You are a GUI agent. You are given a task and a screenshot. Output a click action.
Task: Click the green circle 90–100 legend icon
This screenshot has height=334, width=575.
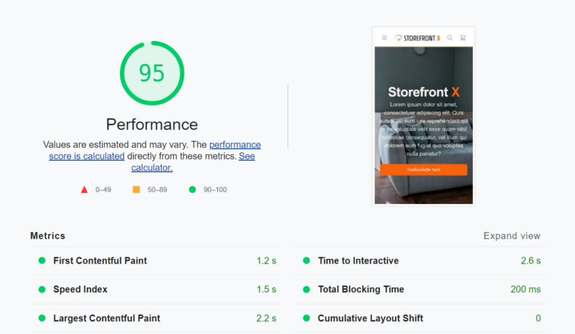point(192,189)
